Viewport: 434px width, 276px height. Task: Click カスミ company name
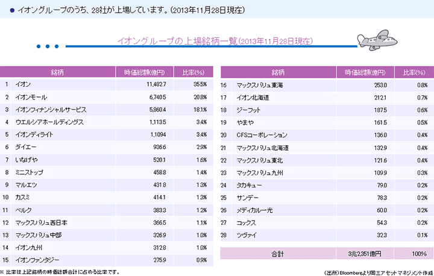click(x=22, y=197)
